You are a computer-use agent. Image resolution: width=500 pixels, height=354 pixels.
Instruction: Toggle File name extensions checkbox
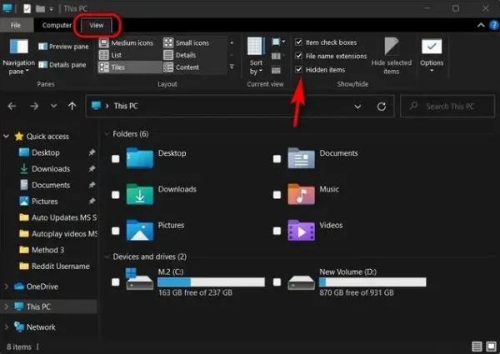click(x=298, y=56)
